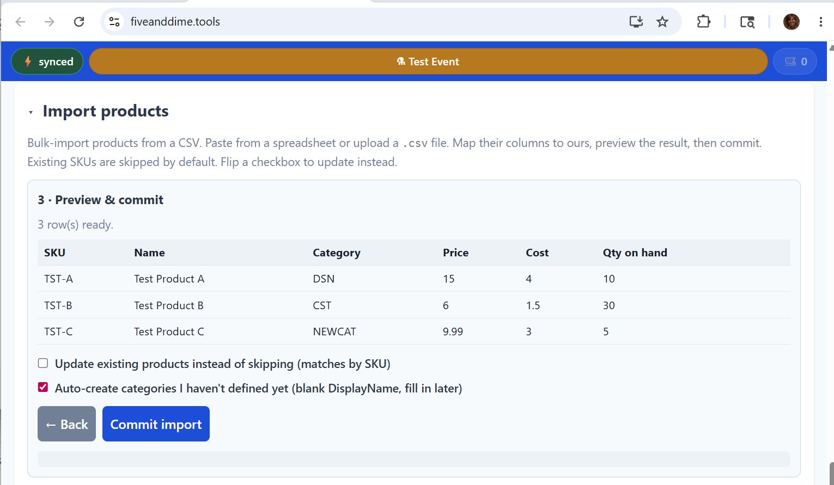Click the SKU column header
This screenshot has width=834, height=485.
coord(54,253)
